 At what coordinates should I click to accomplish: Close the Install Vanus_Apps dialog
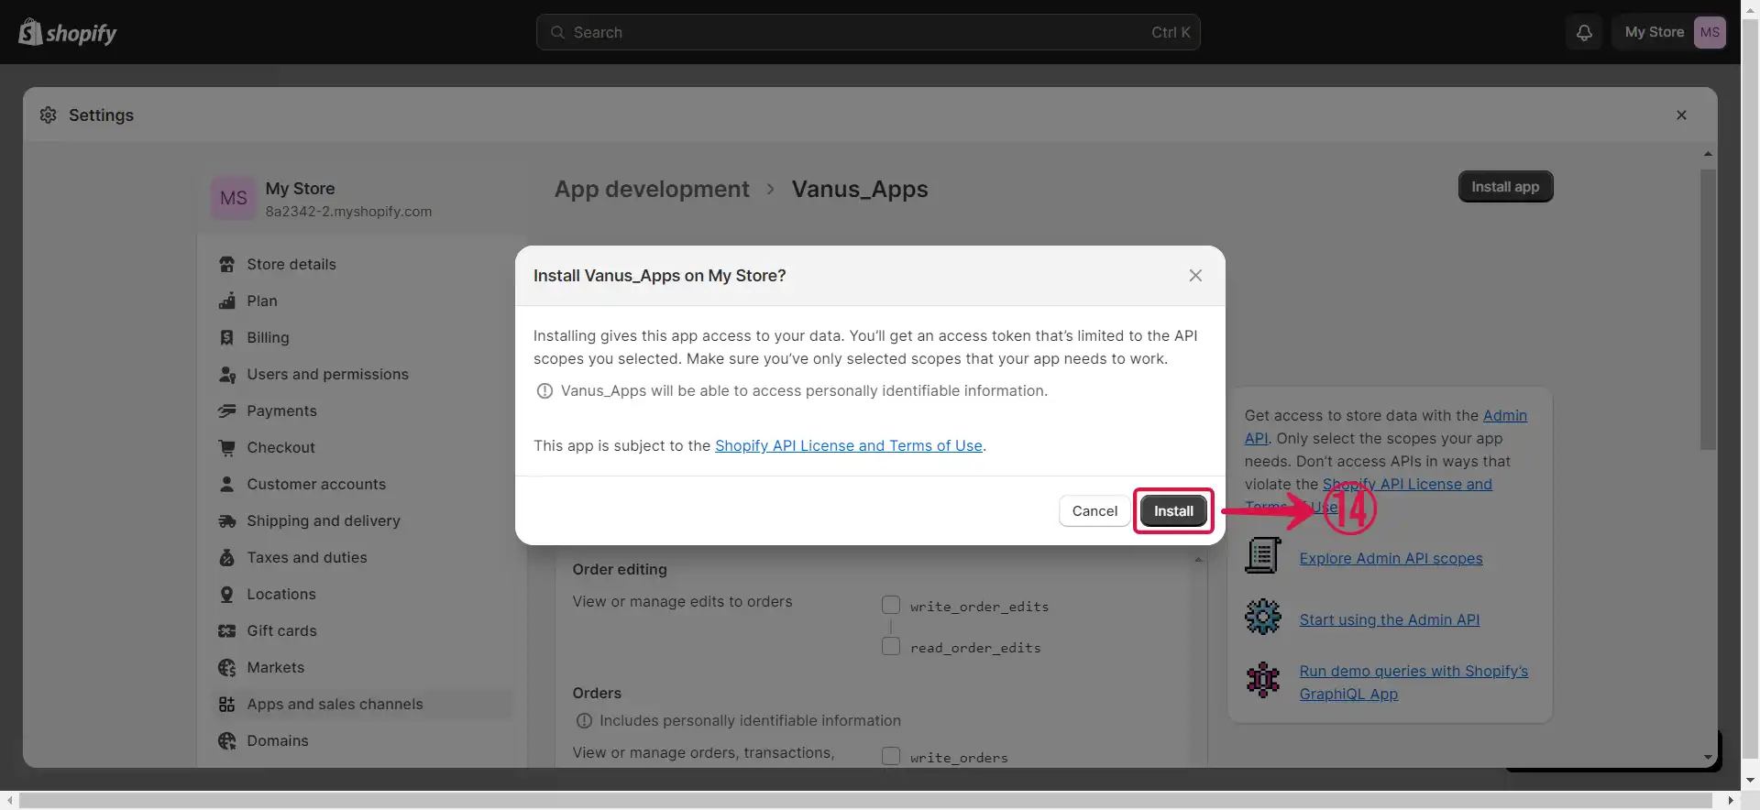click(1195, 275)
